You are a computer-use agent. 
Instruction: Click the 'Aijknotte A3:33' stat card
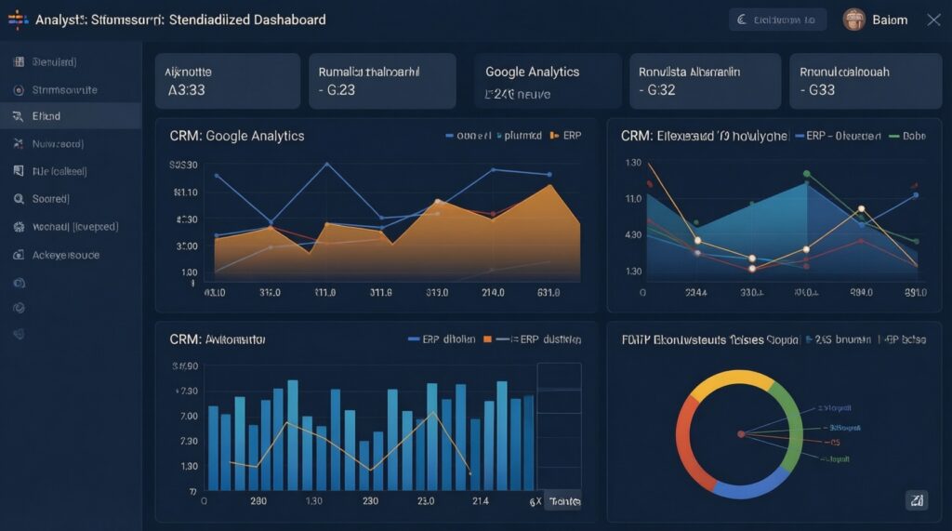[227, 82]
